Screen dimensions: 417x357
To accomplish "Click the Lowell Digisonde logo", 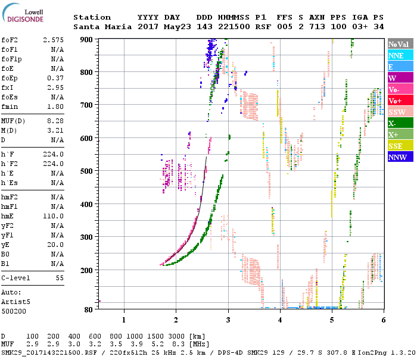I will pyautogui.click(x=23, y=13).
